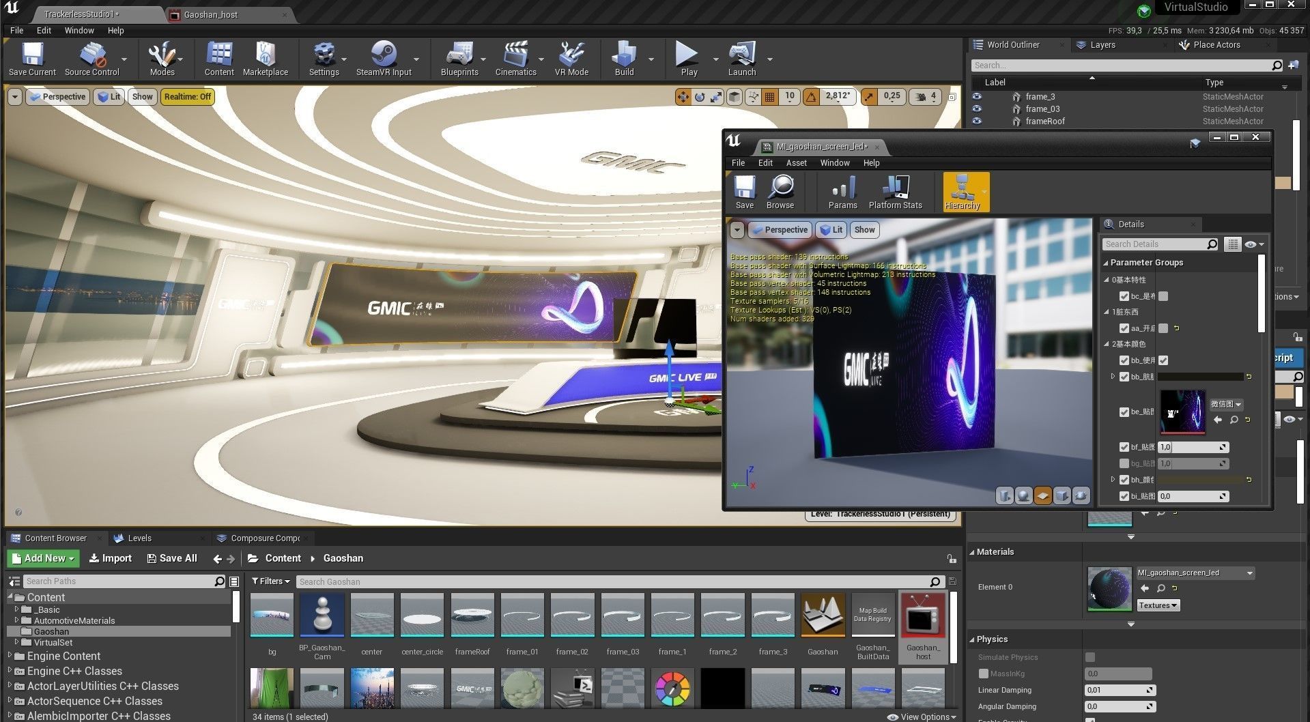Click the bb_ dark color bar

[1200, 377]
